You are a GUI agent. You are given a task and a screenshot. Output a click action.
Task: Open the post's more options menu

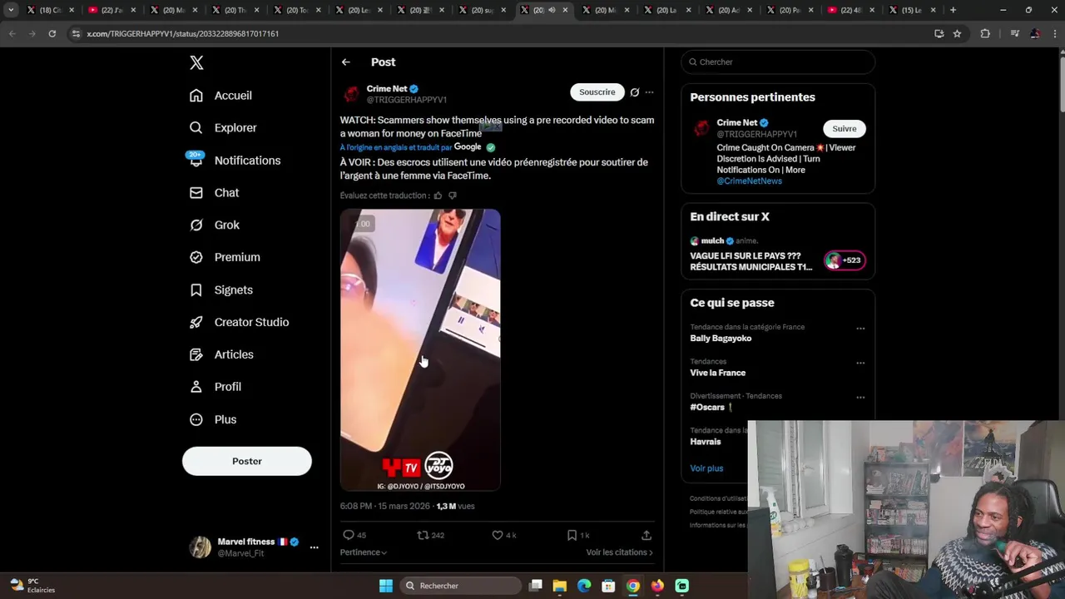pos(650,92)
